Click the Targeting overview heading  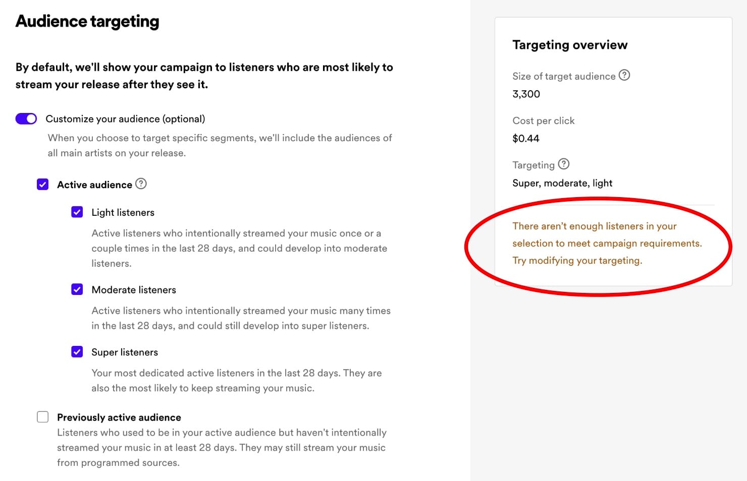pyautogui.click(x=570, y=45)
